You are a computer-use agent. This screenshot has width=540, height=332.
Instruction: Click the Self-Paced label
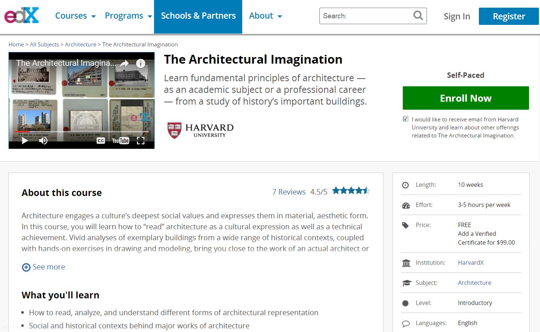[465, 75]
